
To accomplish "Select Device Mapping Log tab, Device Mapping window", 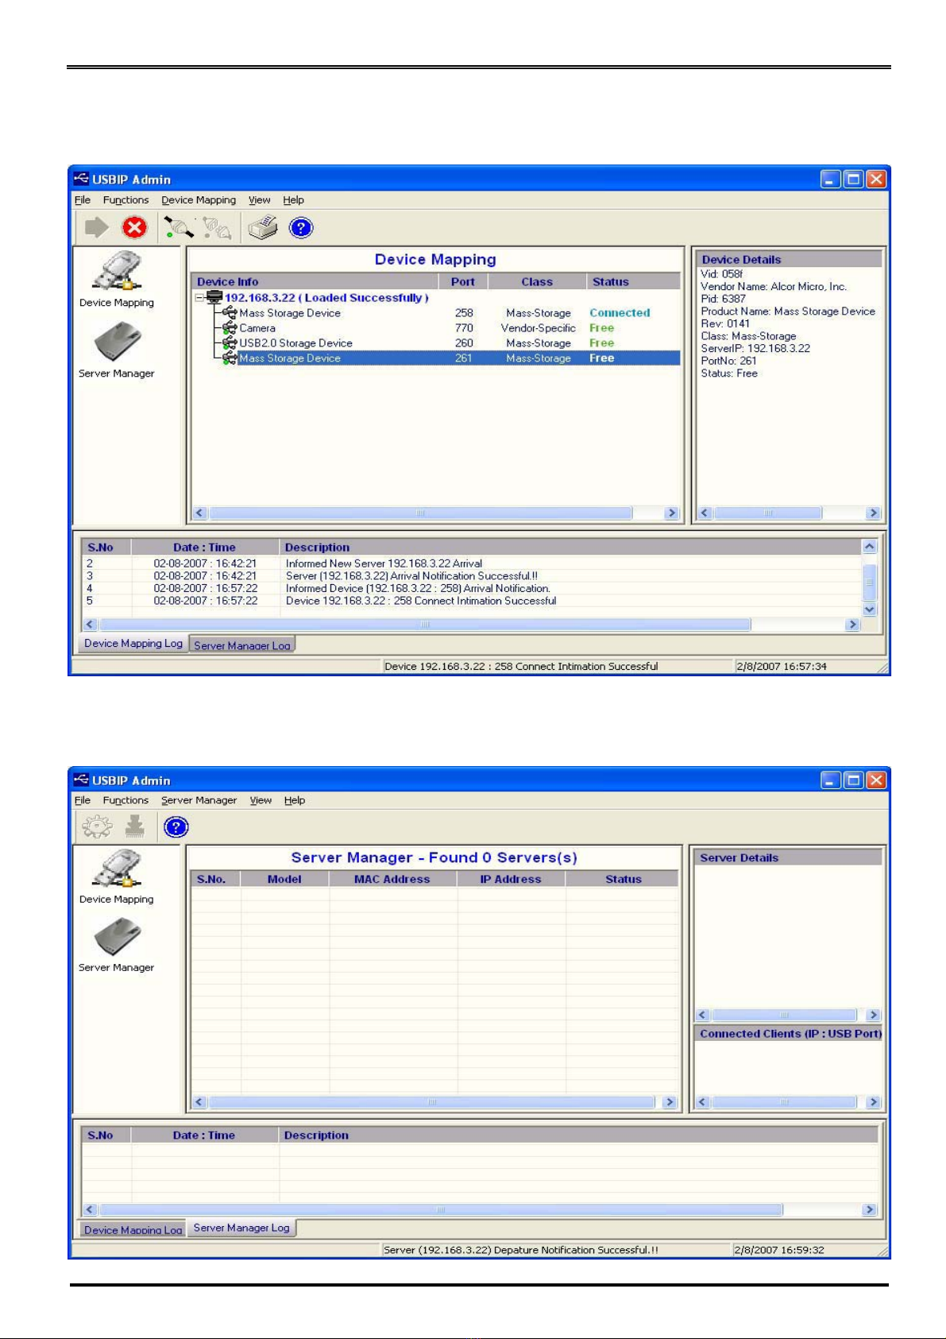I will [133, 644].
